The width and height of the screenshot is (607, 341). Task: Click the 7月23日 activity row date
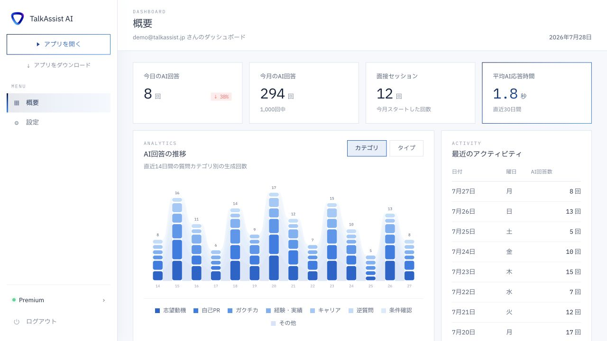point(463,272)
